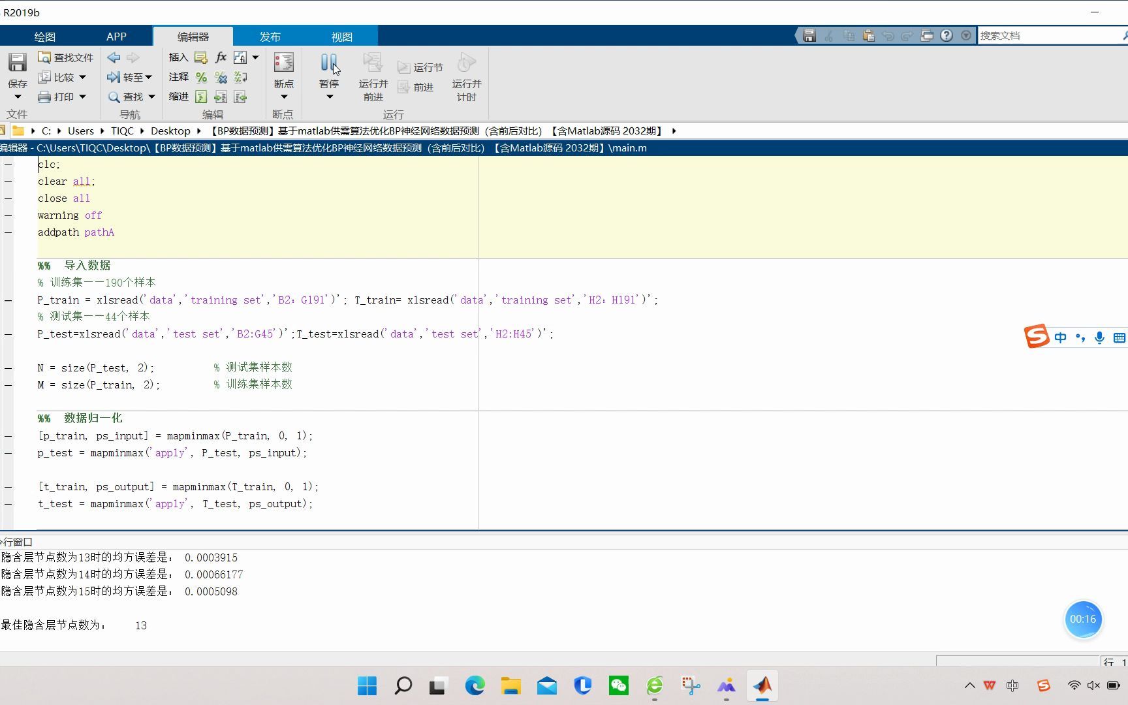Open the Breakpoints (断点) dropdown arrow
1128x705 pixels.
tap(284, 97)
